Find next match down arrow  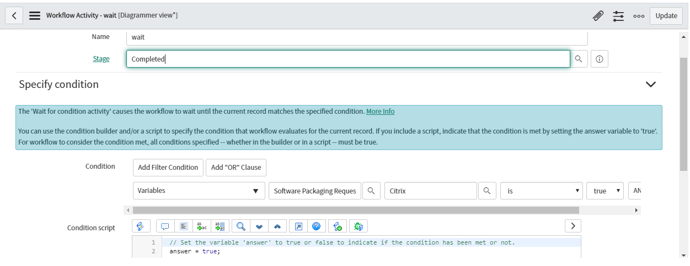click(259, 226)
